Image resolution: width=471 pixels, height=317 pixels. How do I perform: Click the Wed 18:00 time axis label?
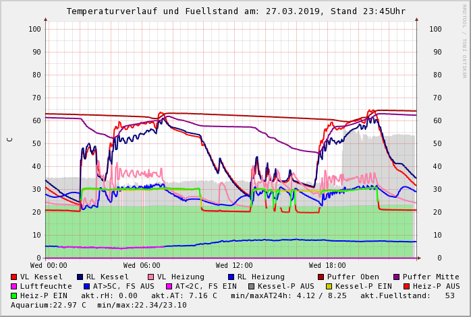[327, 266]
